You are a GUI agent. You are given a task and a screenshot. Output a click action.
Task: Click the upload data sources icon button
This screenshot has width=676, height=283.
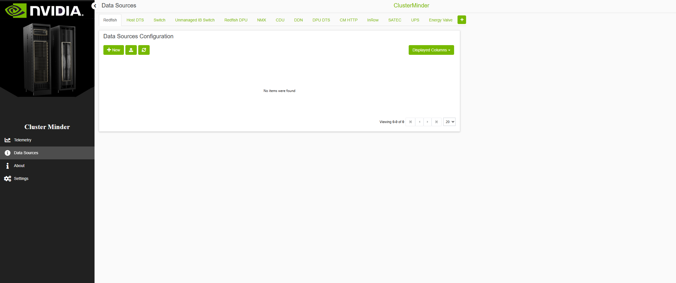coord(131,50)
